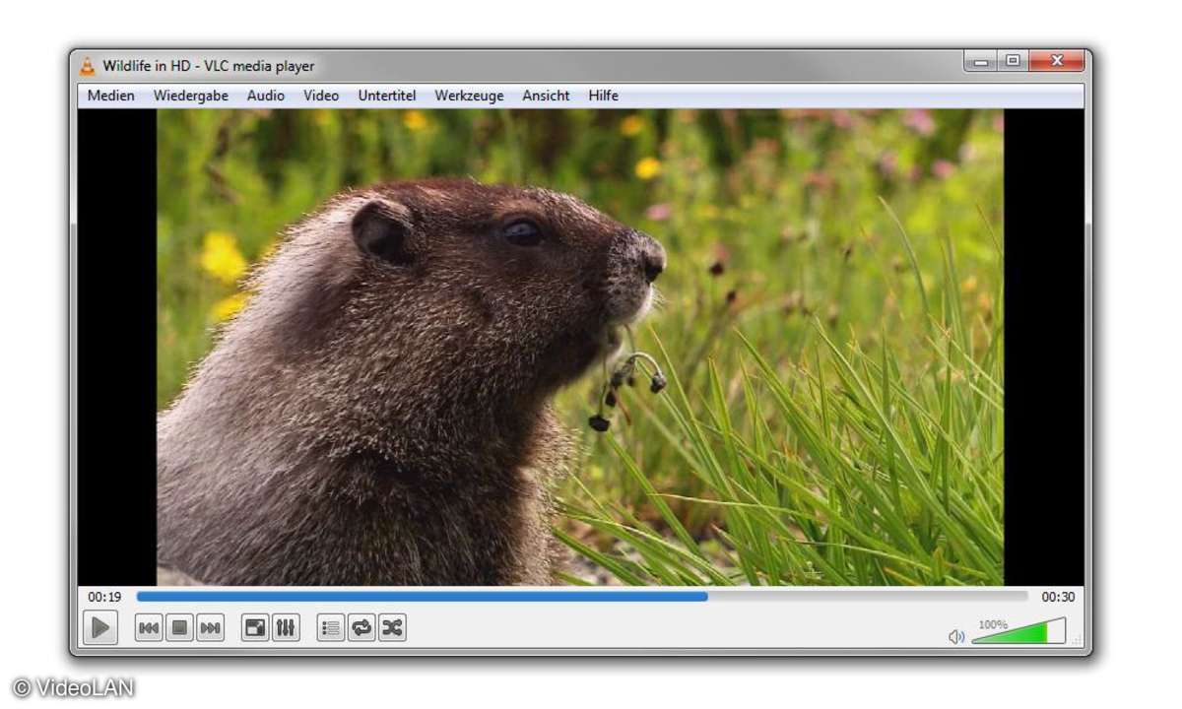Click total time 00:30 label
The height and width of the screenshot is (709, 1182).
(x=1058, y=597)
